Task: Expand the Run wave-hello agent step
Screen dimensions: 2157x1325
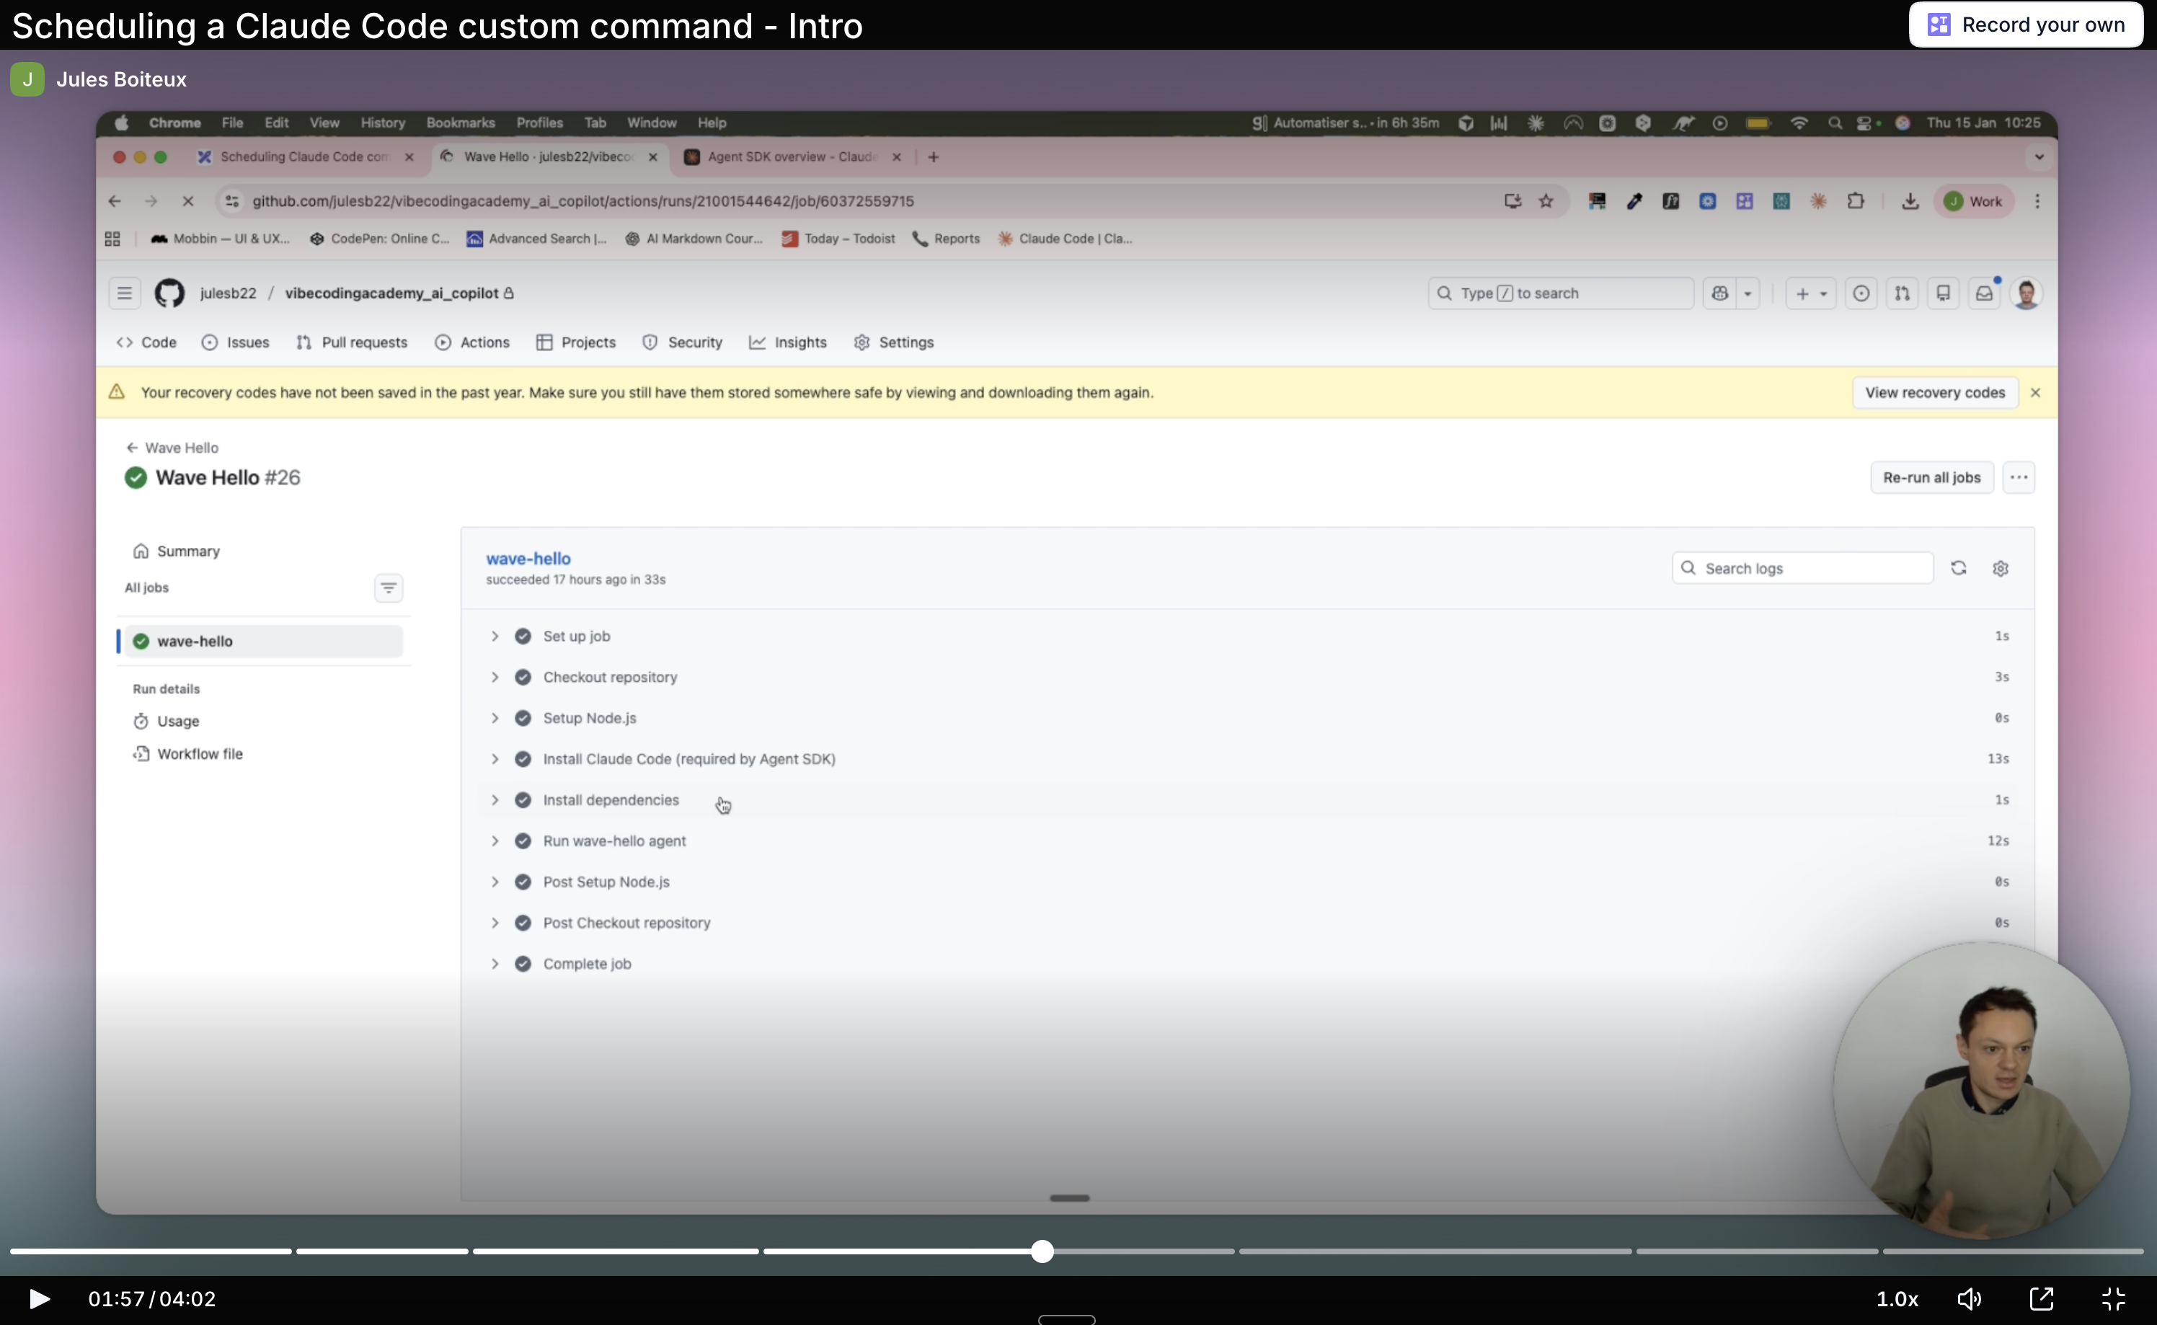Action: (x=495, y=841)
